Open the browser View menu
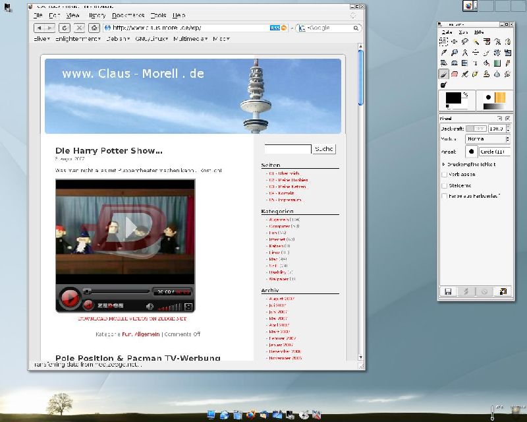 tap(73, 15)
